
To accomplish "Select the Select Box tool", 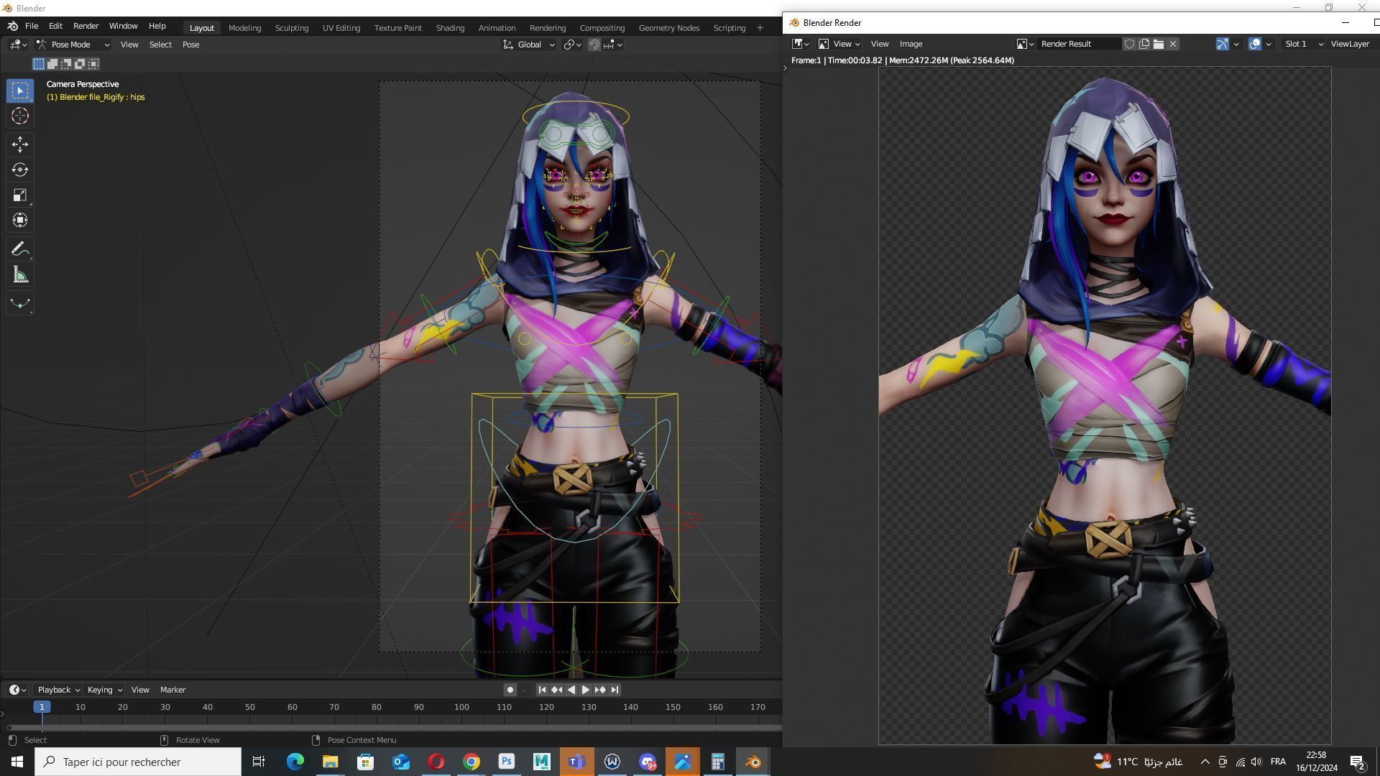I will click(x=20, y=91).
